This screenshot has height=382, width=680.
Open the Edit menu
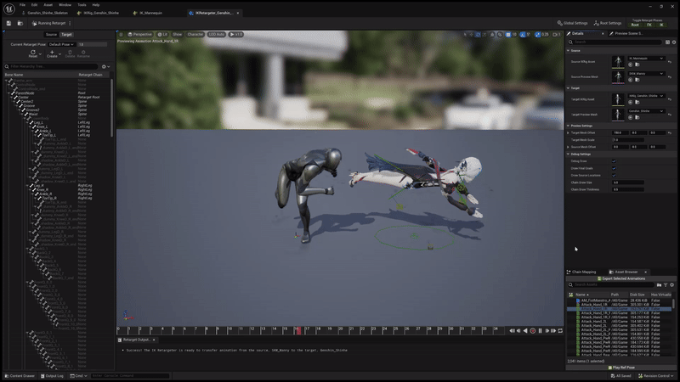coord(34,5)
